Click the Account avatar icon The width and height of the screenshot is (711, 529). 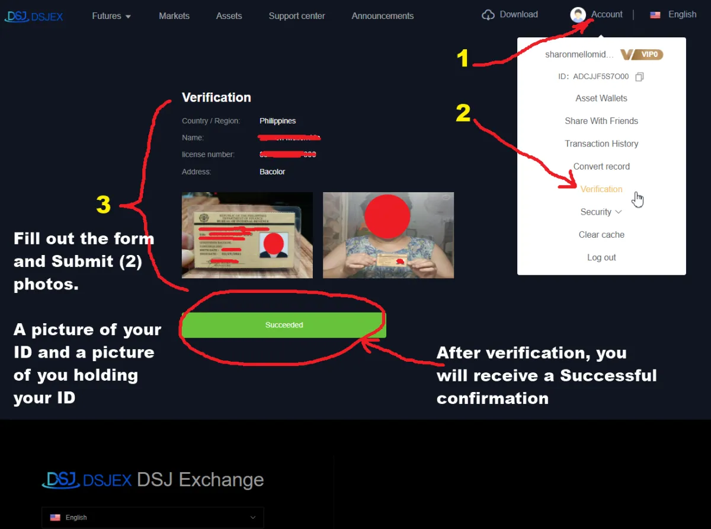tap(578, 15)
